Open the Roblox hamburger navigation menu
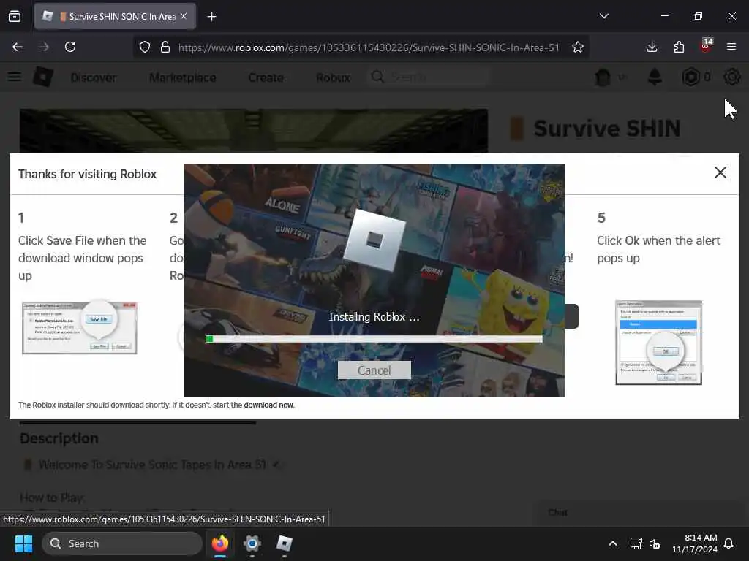749x561 pixels. (x=15, y=77)
